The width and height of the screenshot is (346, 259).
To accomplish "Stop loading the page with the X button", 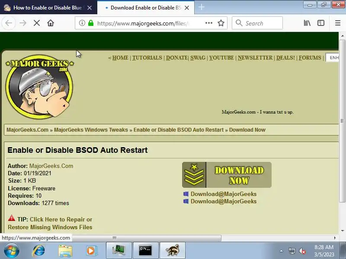I will click(x=37, y=23).
